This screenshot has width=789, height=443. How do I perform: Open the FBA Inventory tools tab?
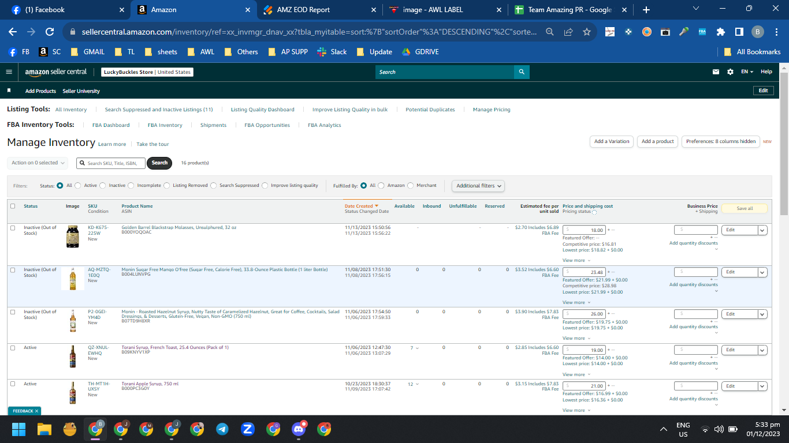[165, 125]
